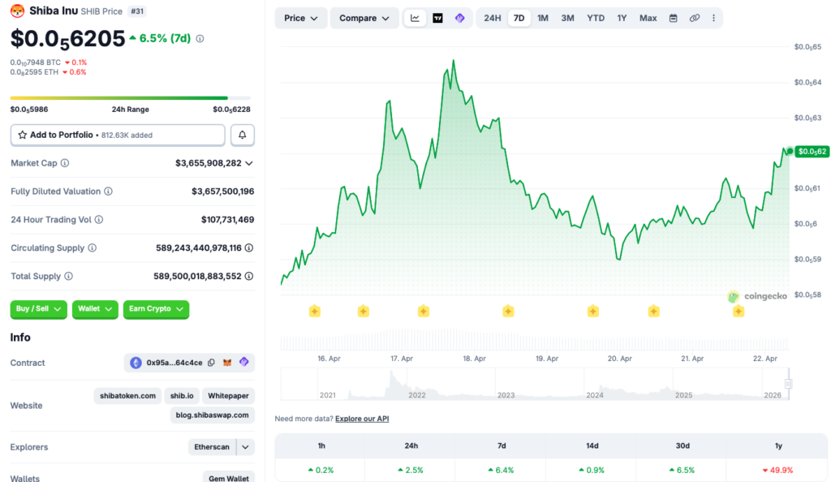Click the price alert bell button

[x=243, y=135]
